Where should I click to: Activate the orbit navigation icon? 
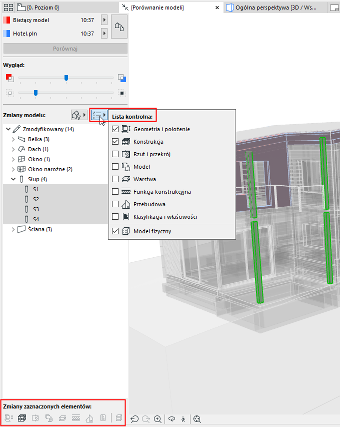171,419
